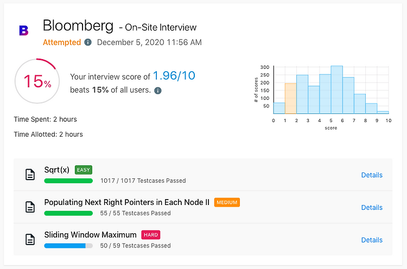Click the histogram bar between 9 and 10
Viewport: 407px width, 269px height.
point(383,112)
